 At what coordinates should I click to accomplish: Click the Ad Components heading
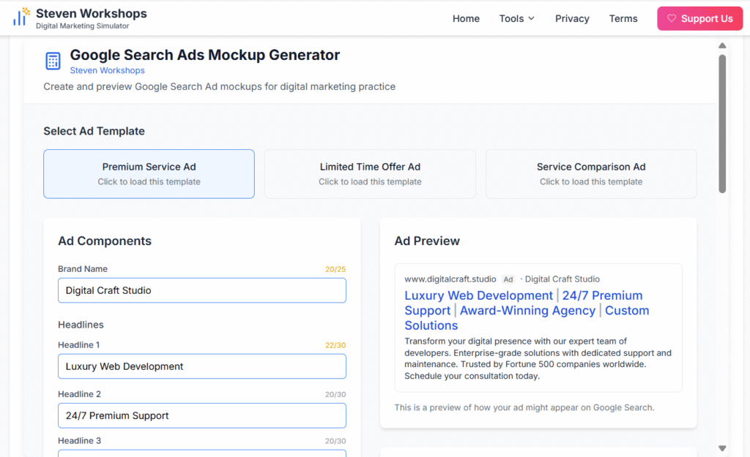click(x=105, y=241)
